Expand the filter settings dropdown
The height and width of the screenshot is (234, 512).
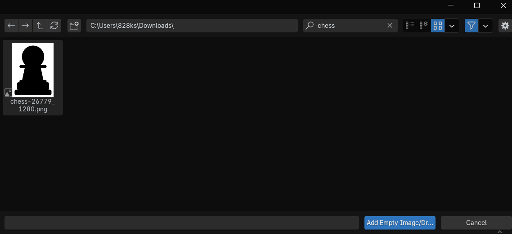[485, 26]
